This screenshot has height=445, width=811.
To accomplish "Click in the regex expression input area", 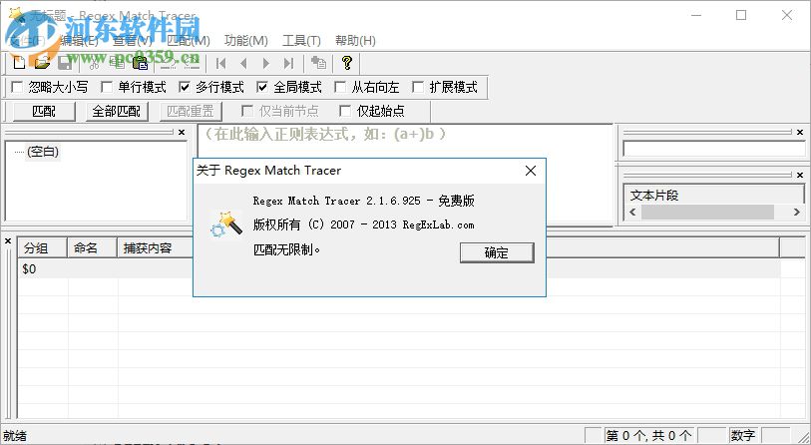I will tap(404, 175).
